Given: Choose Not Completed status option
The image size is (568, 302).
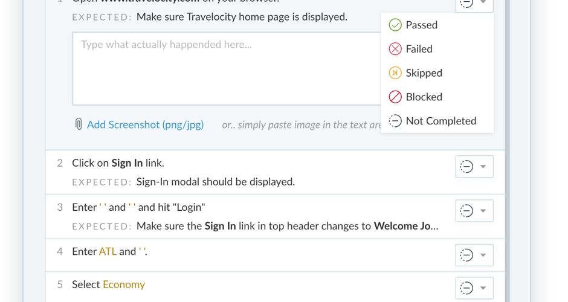Looking at the screenshot, I should [x=441, y=121].
